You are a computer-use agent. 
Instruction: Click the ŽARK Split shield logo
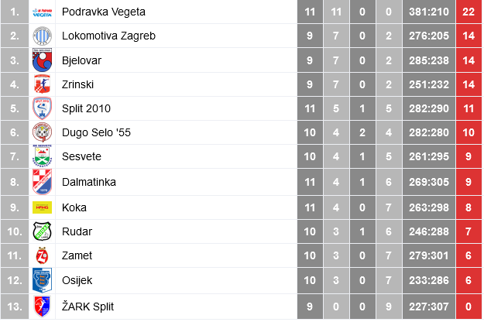(43, 307)
